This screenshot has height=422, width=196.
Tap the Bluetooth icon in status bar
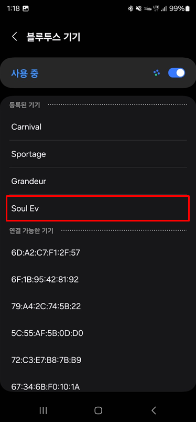coord(130,8)
